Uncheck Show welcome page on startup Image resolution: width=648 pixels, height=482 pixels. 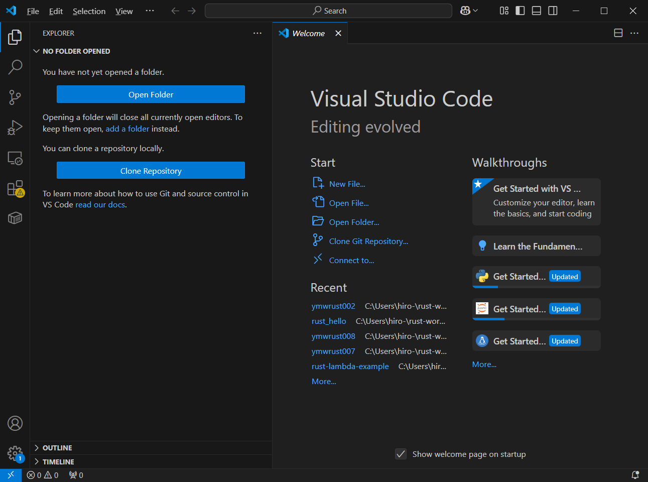coord(401,454)
